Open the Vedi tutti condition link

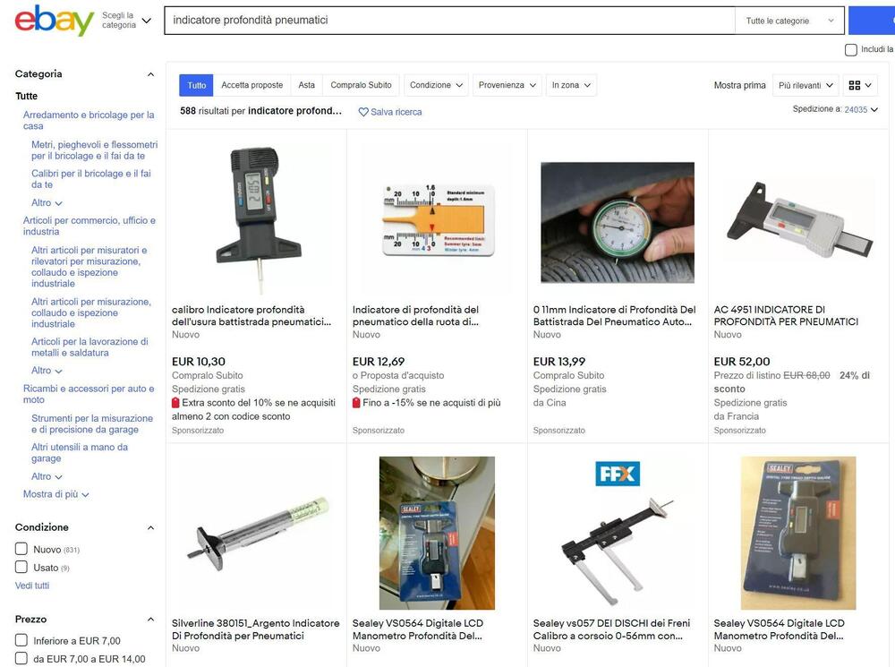pos(32,586)
